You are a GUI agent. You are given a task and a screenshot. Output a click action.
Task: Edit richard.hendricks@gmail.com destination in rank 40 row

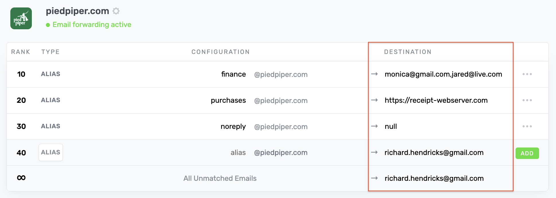pos(434,153)
